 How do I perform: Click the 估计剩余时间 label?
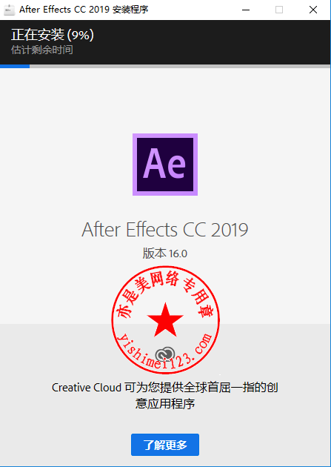42,50
